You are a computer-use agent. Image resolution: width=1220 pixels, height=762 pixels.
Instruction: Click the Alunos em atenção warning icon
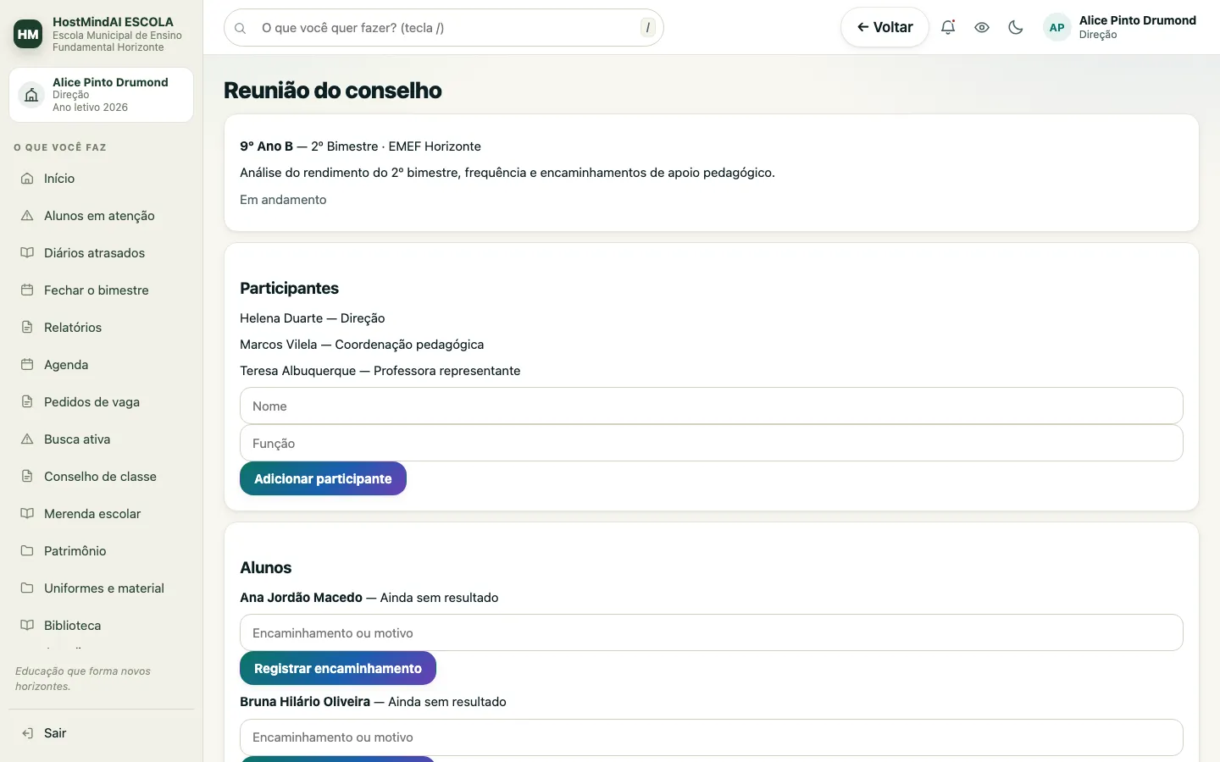pos(27,216)
